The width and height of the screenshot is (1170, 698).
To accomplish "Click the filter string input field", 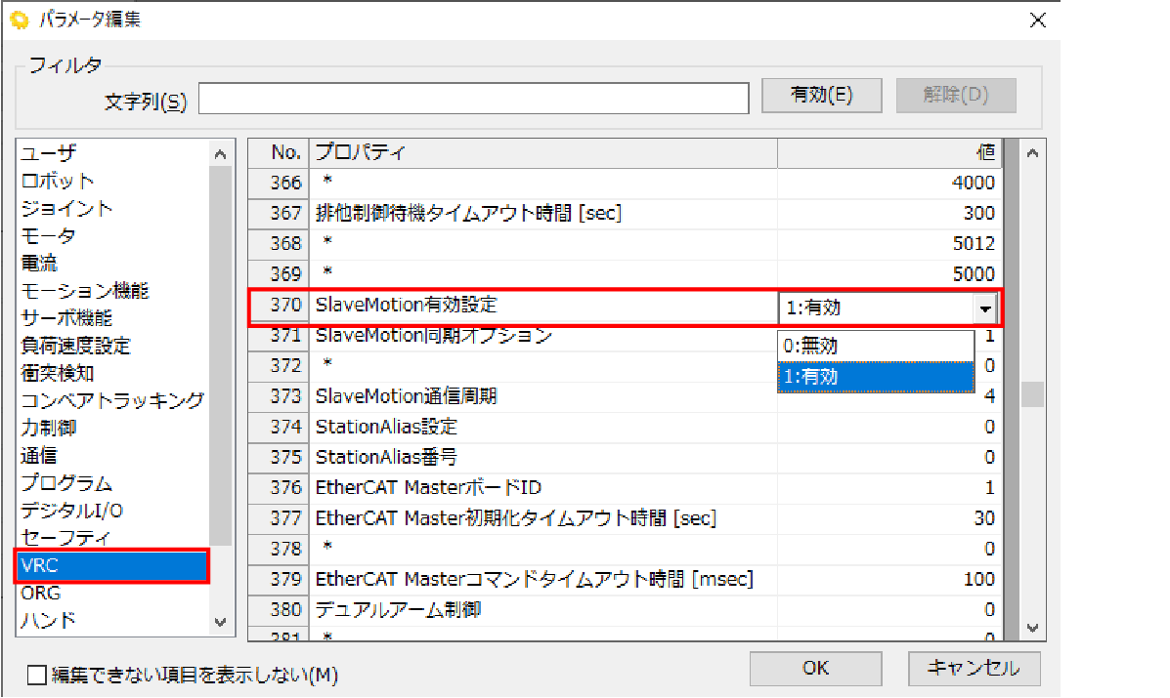I will tap(473, 99).
